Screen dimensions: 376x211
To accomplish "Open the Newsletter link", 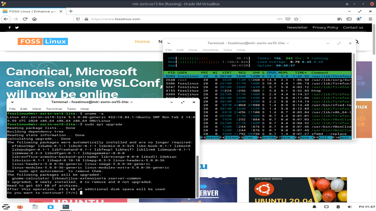I will pyautogui.click(x=297, y=27).
